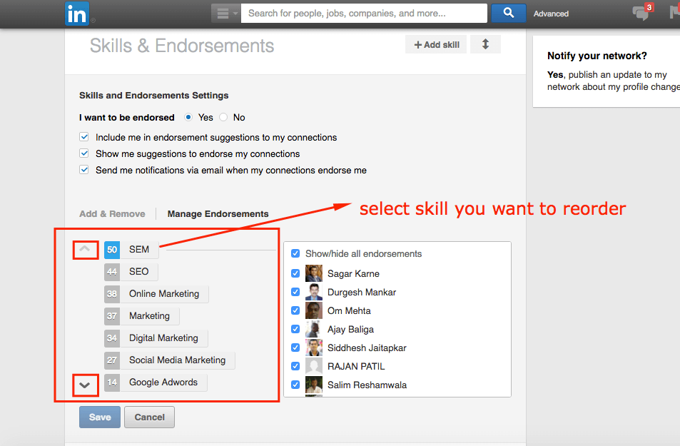Image resolution: width=680 pixels, height=446 pixels.
Task: Open the LinkedIn home logo
Action: [x=77, y=14]
